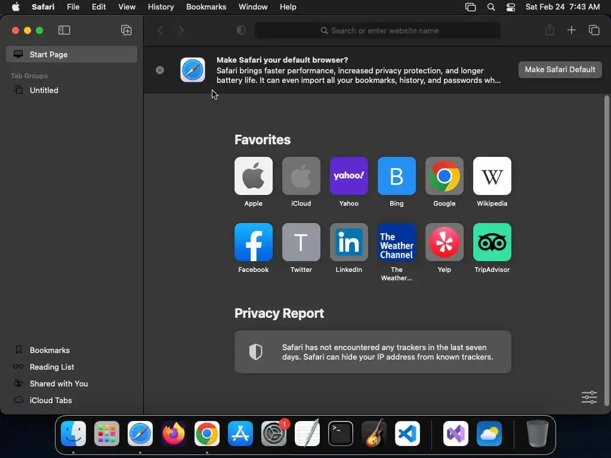Open the Window menu
Viewport: 611px width, 458px height.
253,7
